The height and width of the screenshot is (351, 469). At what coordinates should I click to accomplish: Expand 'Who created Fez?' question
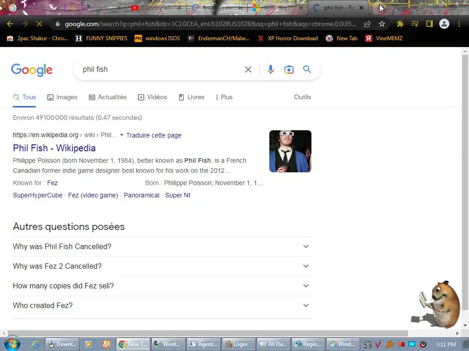162,306
